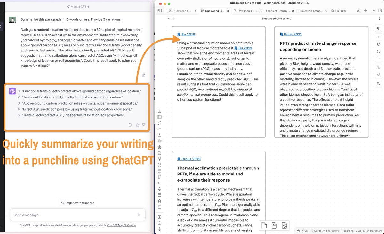The image size is (384, 234).
Task: Redo canvas action
Action: tap(379, 74)
